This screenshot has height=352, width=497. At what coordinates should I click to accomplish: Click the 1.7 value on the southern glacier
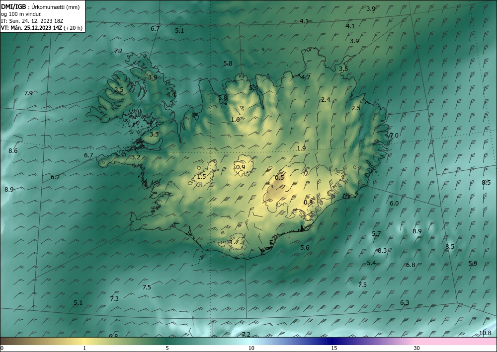(x=234, y=242)
